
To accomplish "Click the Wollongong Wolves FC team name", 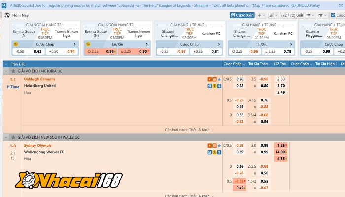I will point(44,152).
